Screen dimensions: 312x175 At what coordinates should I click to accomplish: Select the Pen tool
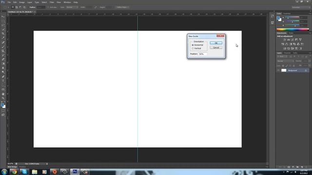click(x=3, y=77)
